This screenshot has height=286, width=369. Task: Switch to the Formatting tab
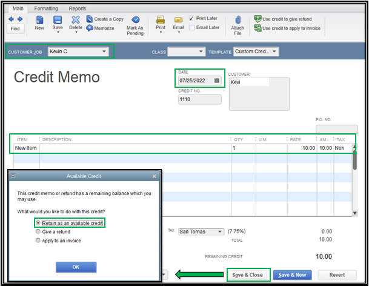[x=46, y=8]
